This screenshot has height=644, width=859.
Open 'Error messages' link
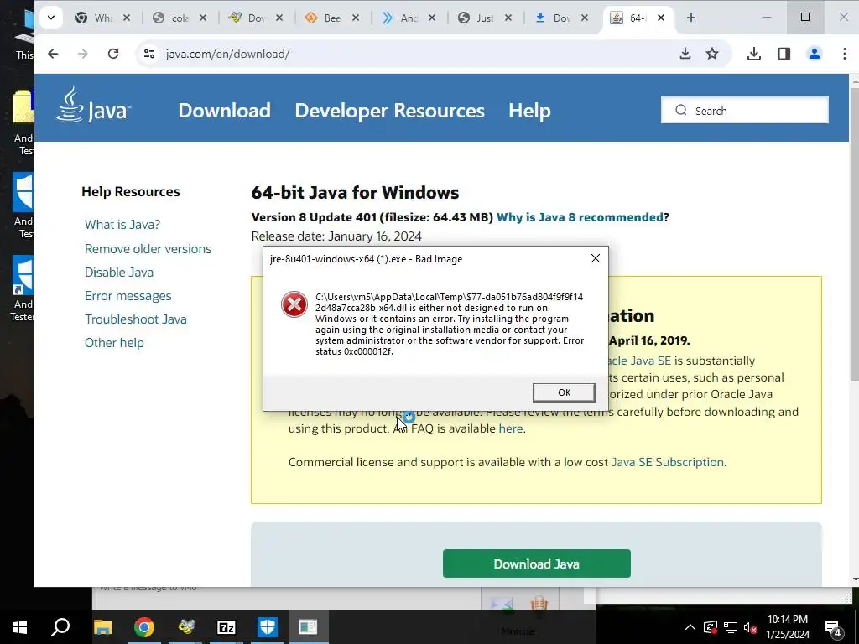pos(128,296)
